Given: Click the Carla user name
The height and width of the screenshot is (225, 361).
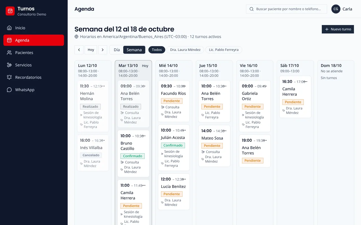Looking at the screenshot, I should point(347,9).
